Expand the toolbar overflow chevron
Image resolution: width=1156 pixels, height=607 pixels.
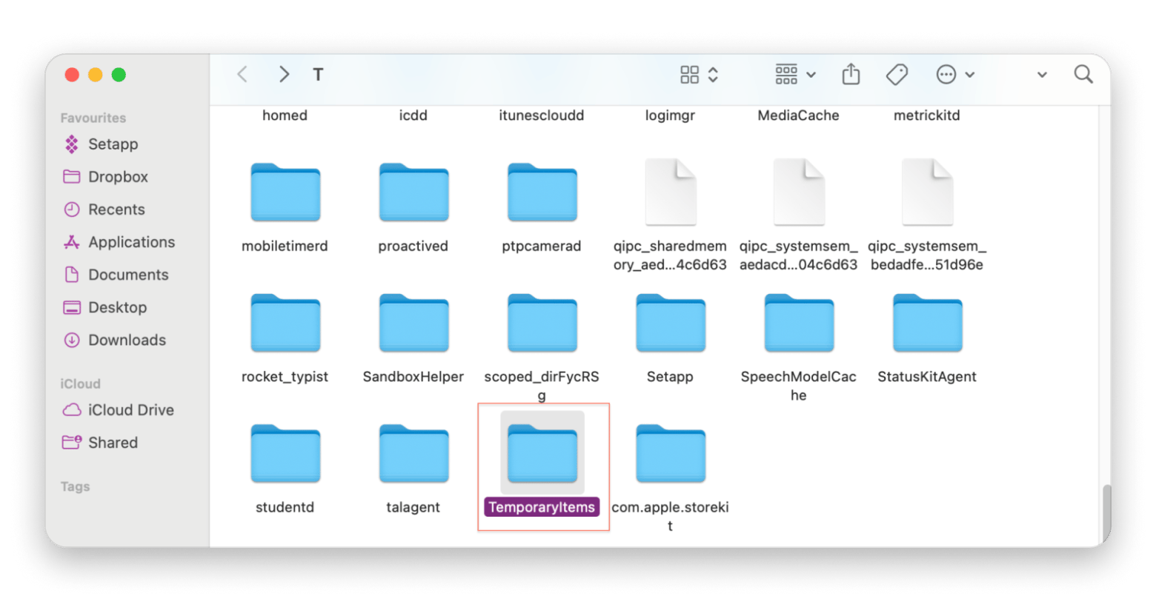1042,75
